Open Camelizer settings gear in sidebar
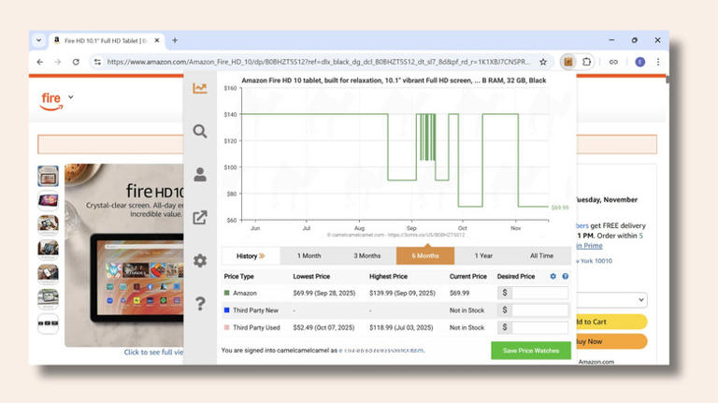 [200, 261]
